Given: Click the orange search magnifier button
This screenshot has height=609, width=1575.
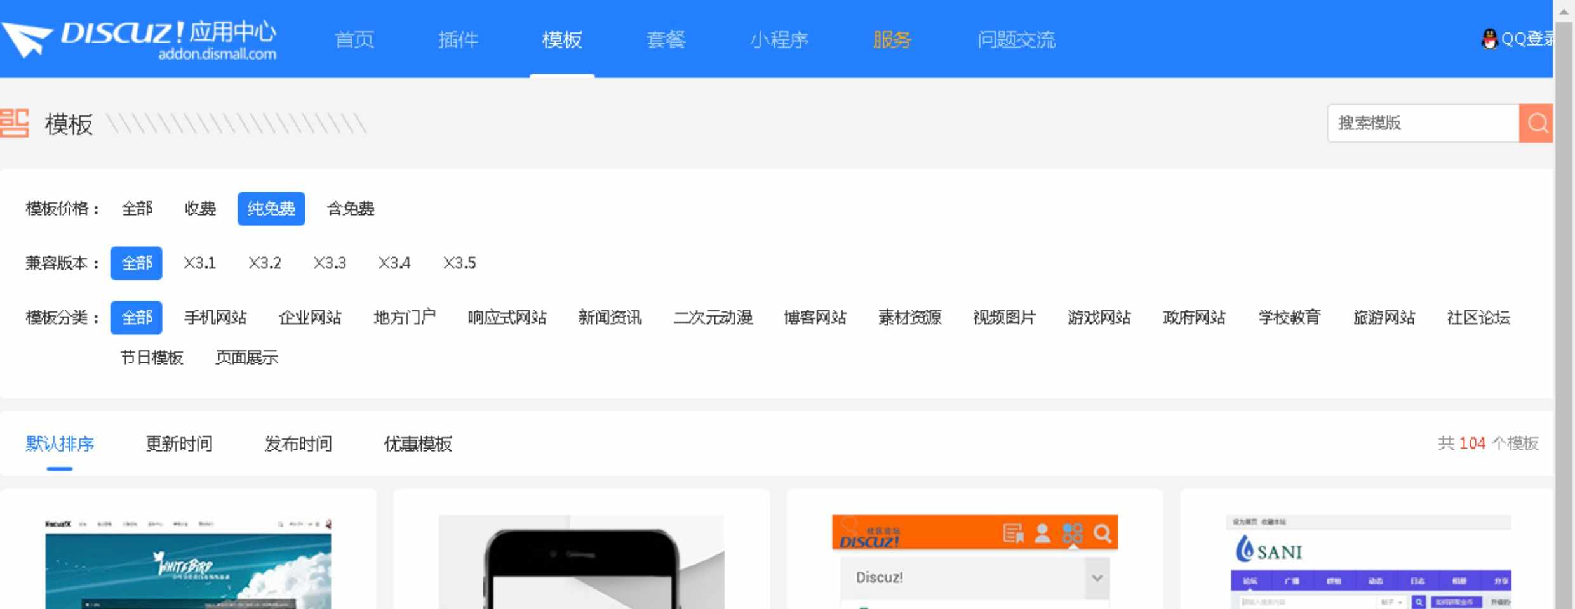Looking at the screenshot, I should [1537, 123].
